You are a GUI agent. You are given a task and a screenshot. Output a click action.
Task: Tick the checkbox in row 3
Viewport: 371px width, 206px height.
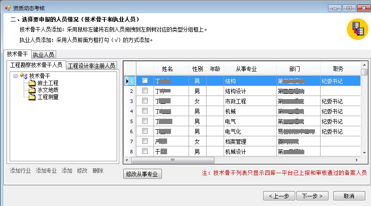pyautogui.click(x=145, y=101)
